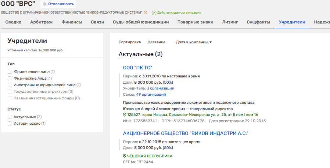Screen dimensions: 330x168
Task: Click the bell icon next to Отслеживать
Action: coord(45,4)
